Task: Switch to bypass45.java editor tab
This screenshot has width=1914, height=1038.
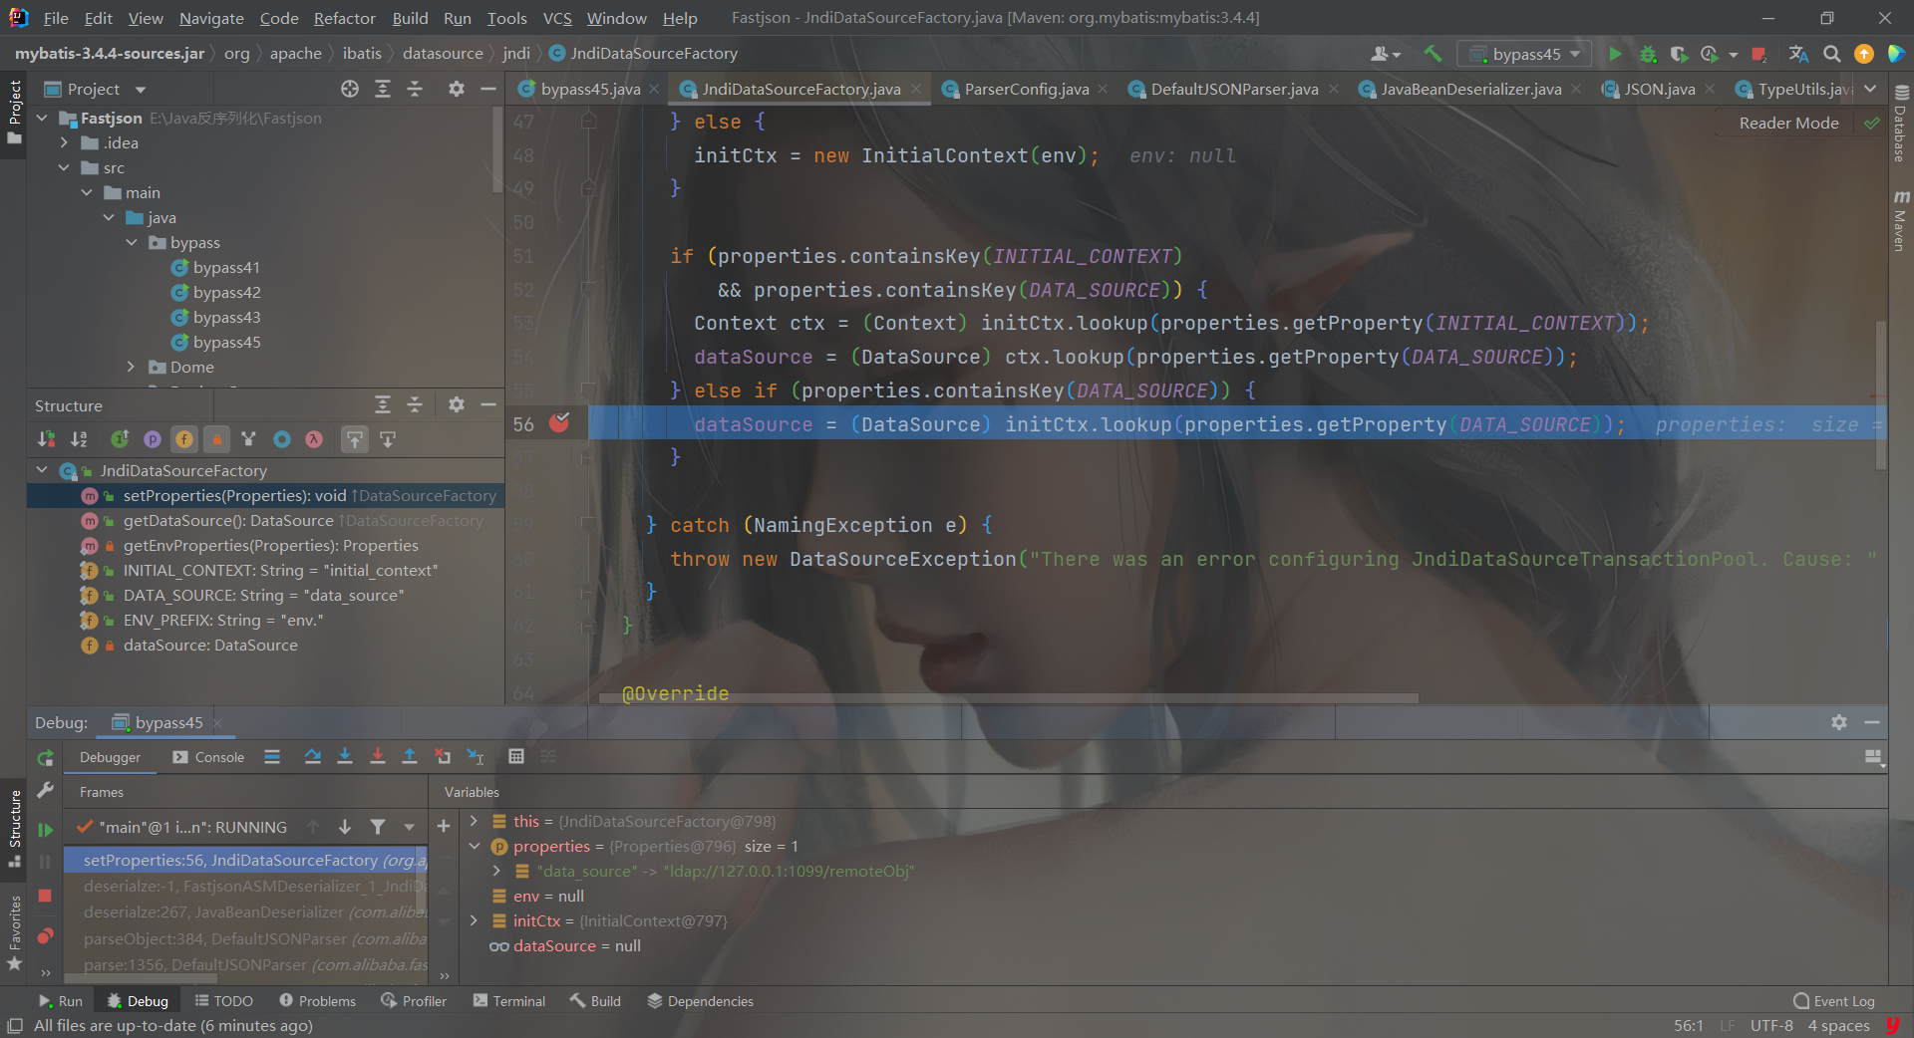Action: [x=589, y=90]
